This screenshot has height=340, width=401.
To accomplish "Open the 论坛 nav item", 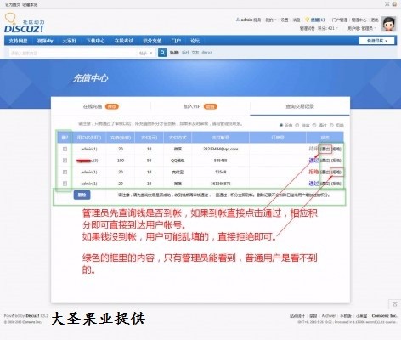I will (195, 41).
